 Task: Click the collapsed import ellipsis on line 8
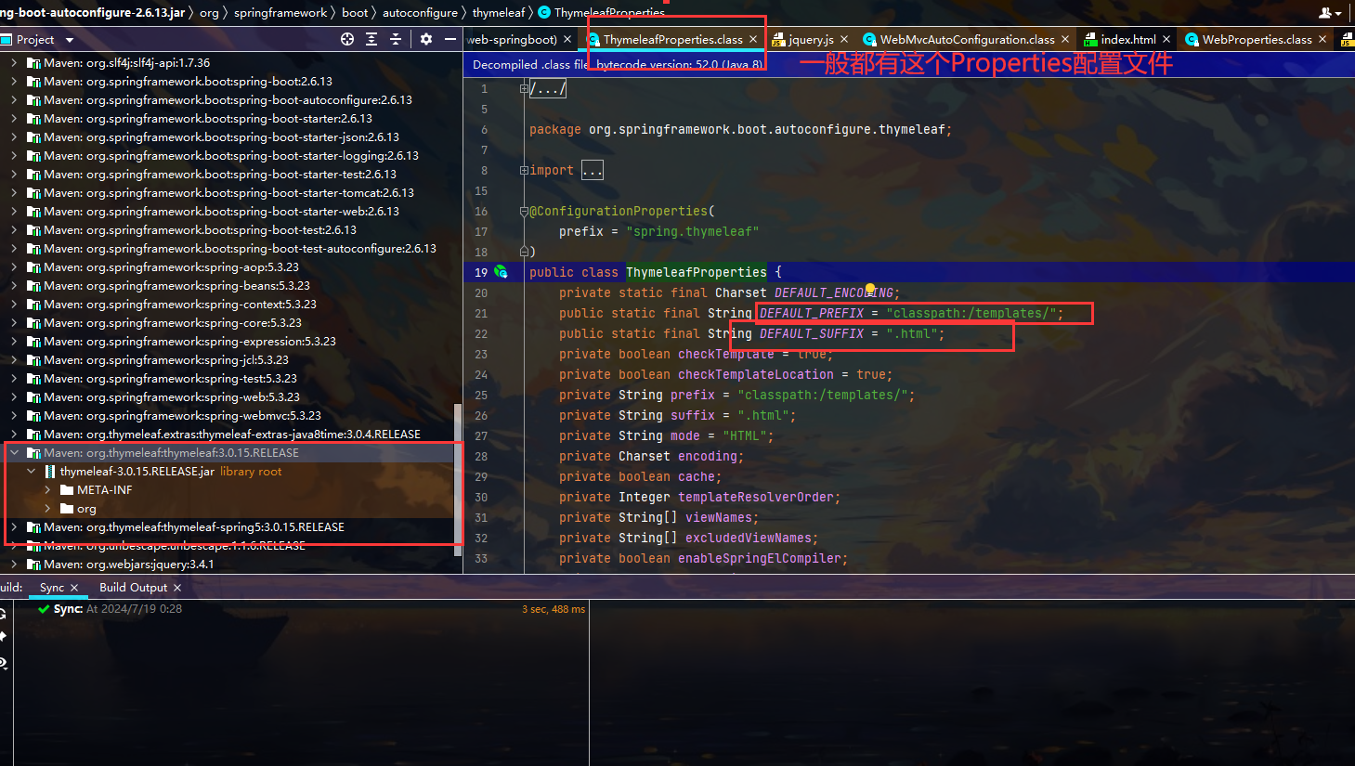coord(593,170)
